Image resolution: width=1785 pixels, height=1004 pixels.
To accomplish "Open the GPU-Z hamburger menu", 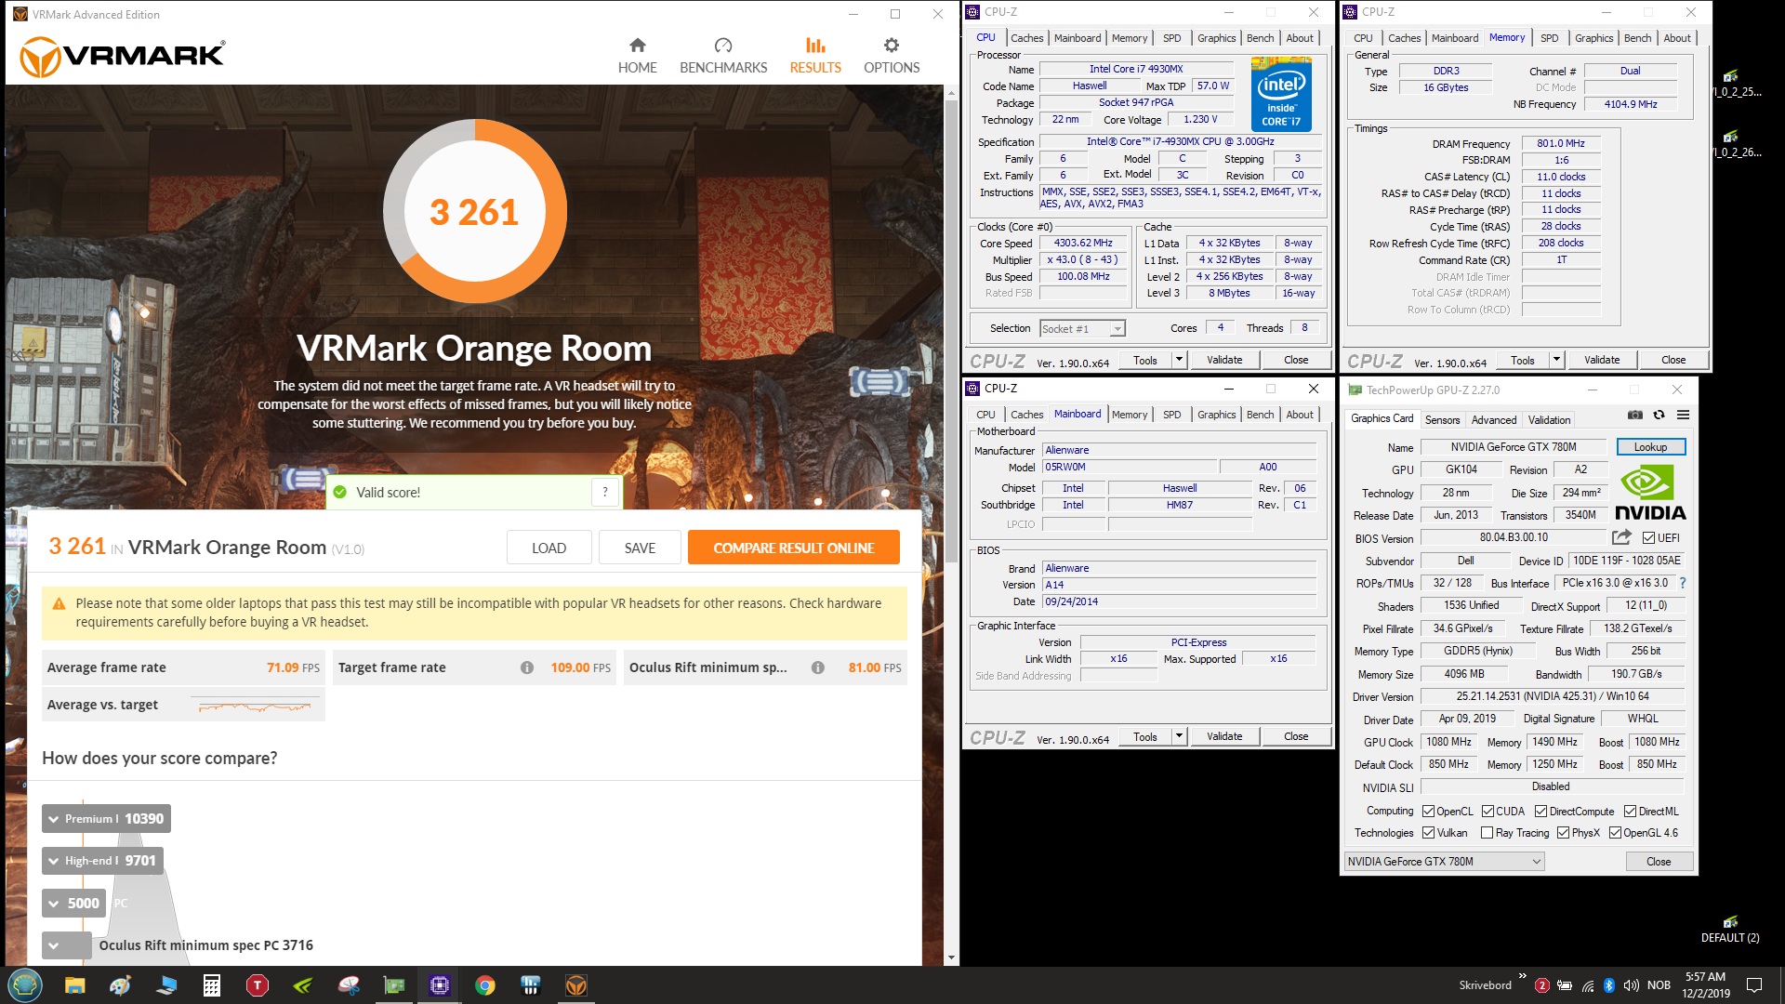I will tap(1683, 416).
